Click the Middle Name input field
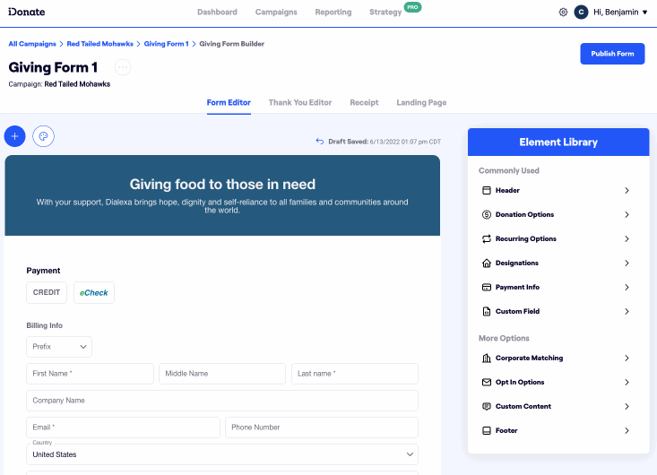Screen dimensions: 657x475 tap(222, 374)
